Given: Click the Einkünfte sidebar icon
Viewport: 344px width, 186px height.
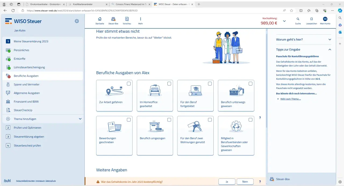Looking at the screenshot, I should (x=8, y=59).
